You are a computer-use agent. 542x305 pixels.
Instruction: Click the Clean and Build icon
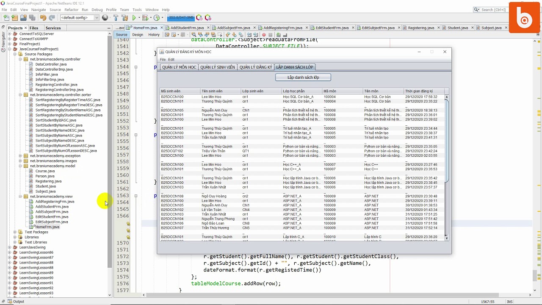pyautogui.click(x=124, y=18)
